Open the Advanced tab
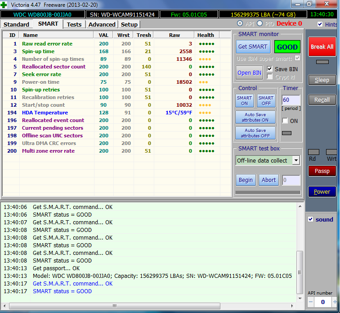 (102, 24)
